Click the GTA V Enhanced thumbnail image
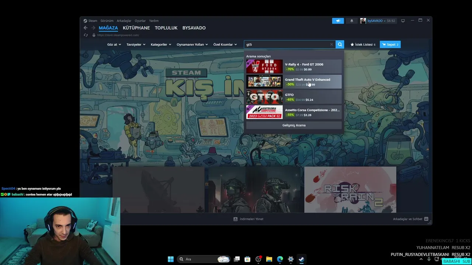The height and width of the screenshot is (265, 472). (264, 82)
